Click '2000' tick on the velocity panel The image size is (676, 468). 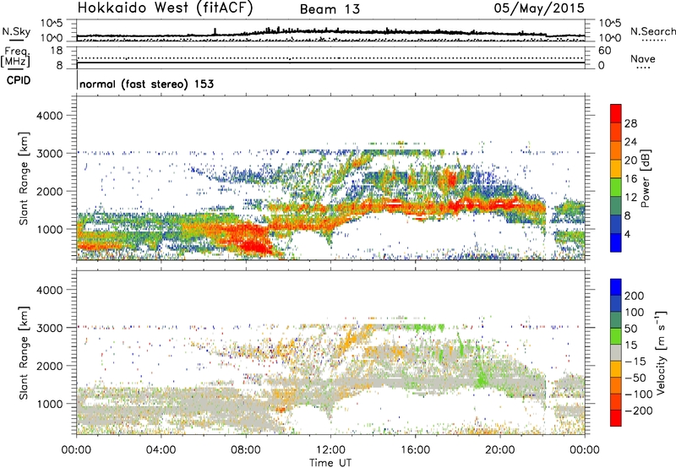[x=49, y=366]
